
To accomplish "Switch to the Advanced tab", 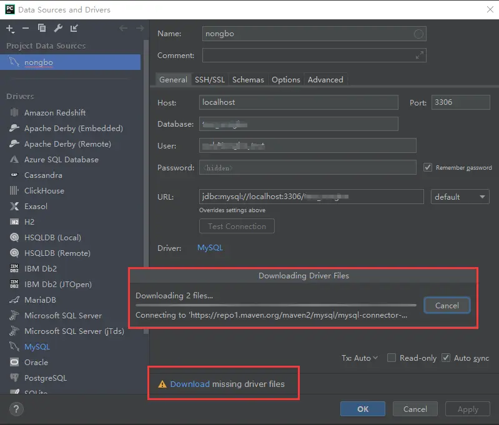I will point(325,79).
